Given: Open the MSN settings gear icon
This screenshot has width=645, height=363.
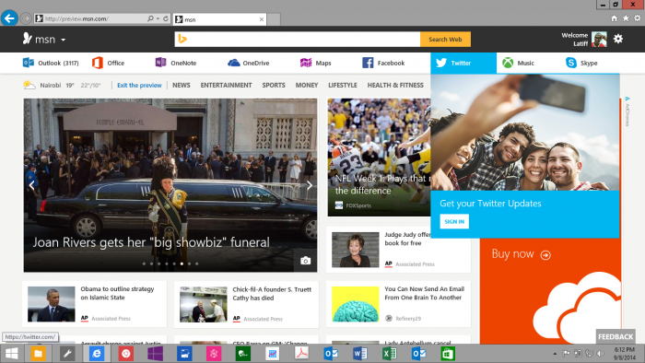Looking at the screenshot, I should (618, 39).
